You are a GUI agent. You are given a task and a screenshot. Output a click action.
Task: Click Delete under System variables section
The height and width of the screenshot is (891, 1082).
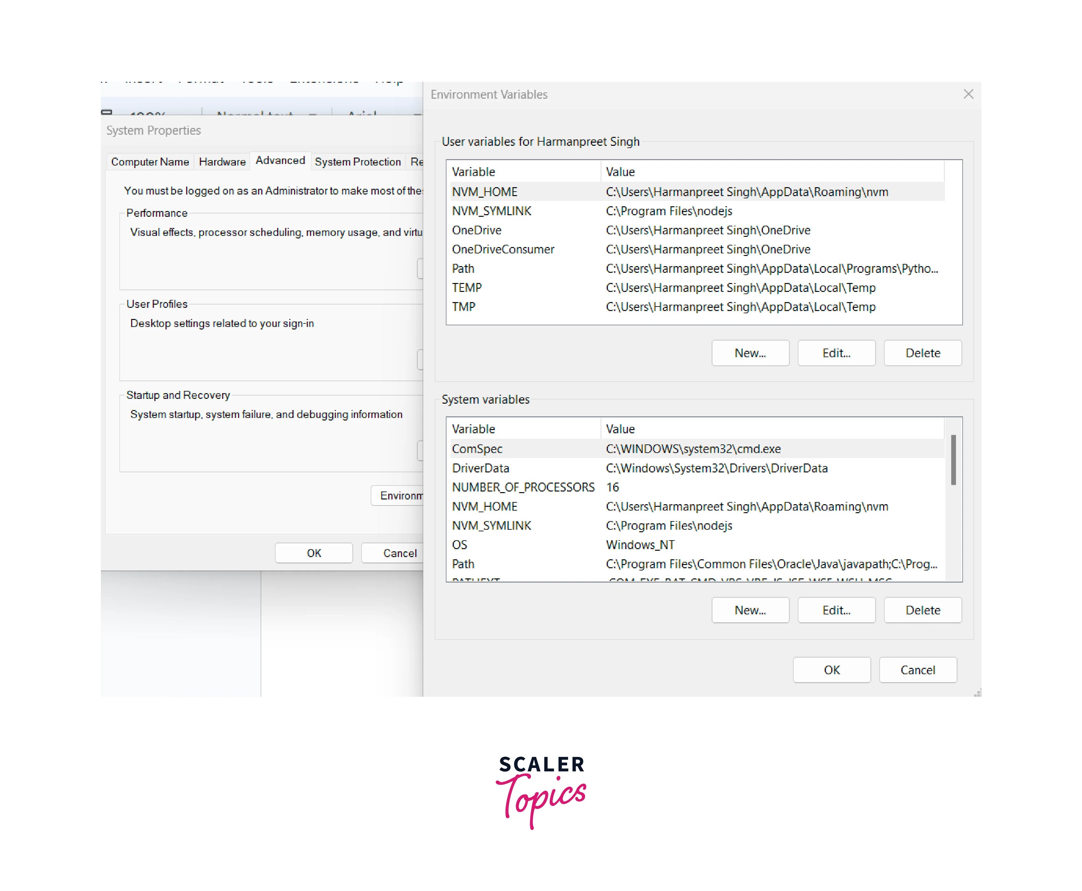pyautogui.click(x=922, y=610)
